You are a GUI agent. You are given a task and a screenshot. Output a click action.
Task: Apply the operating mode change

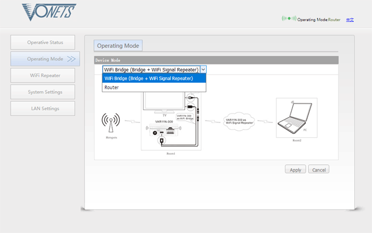[295, 169]
